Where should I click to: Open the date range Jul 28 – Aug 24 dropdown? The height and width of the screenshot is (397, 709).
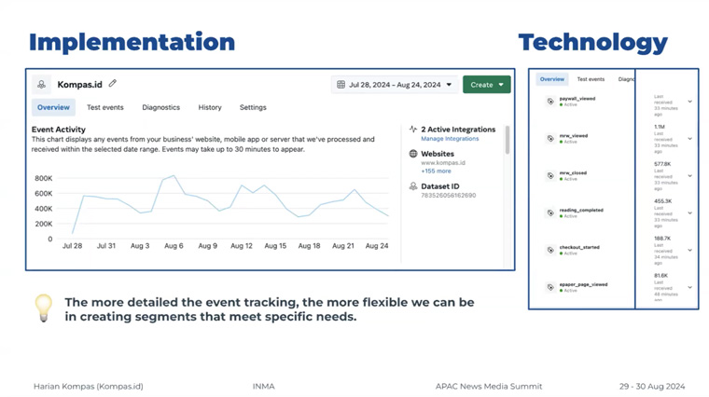tap(396, 85)
